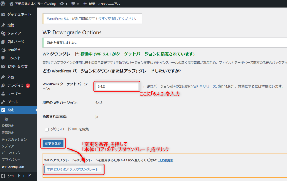287x181 pixels.
Task: Click the 変更を保存 button
Action: [53, 144]
